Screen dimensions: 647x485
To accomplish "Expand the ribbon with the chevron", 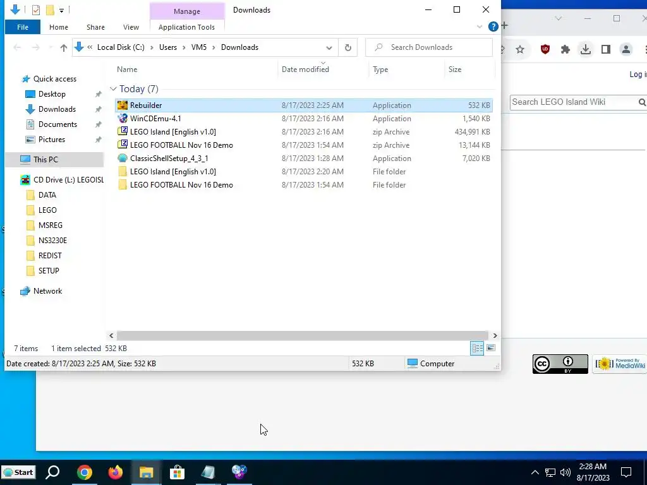I will [x=479, y=27].
